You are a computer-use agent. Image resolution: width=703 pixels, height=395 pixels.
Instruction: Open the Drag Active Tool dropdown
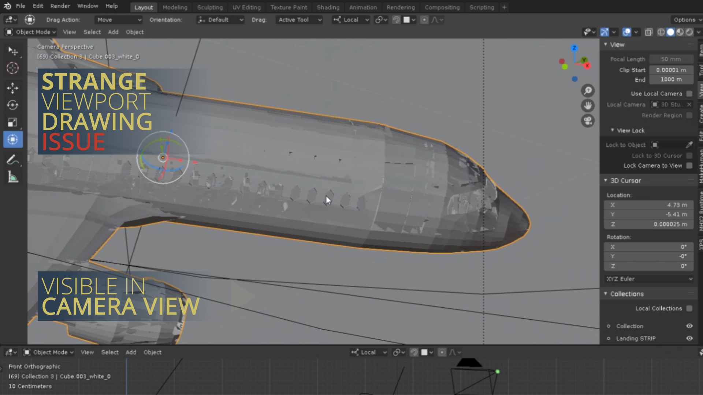pos(300,20)
